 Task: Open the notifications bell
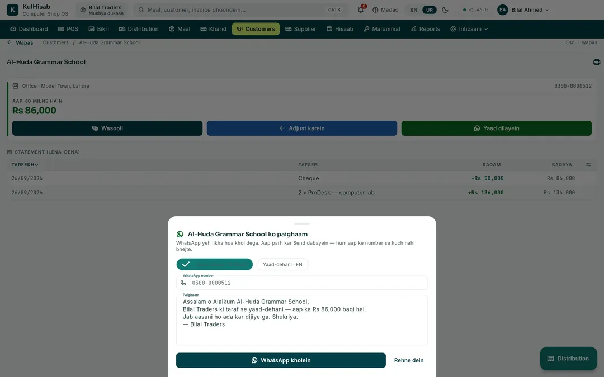pyautogui.click(x=361, y=9)
